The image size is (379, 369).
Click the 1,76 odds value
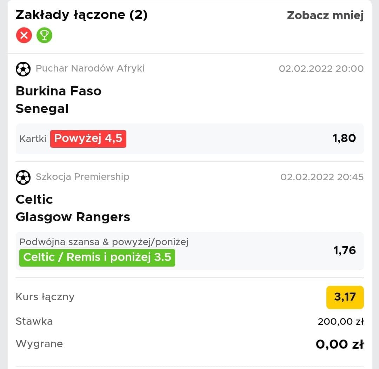(x=344, y=250)
